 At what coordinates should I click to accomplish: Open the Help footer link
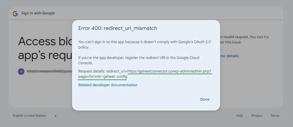(239, 116)
